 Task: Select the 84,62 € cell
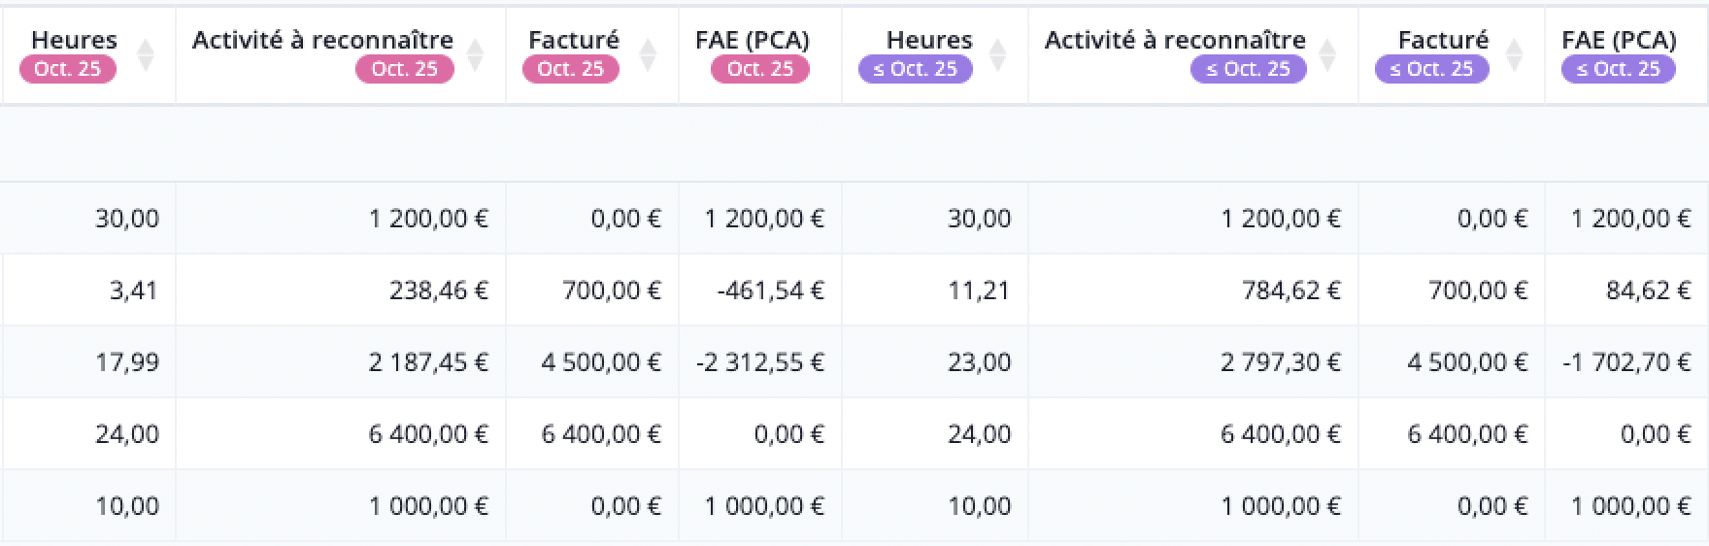coord(1649,290)
